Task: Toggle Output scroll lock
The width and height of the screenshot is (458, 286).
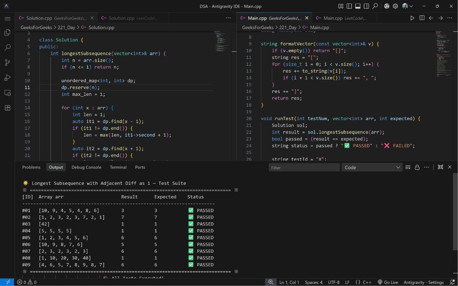Action: [417, 167]
